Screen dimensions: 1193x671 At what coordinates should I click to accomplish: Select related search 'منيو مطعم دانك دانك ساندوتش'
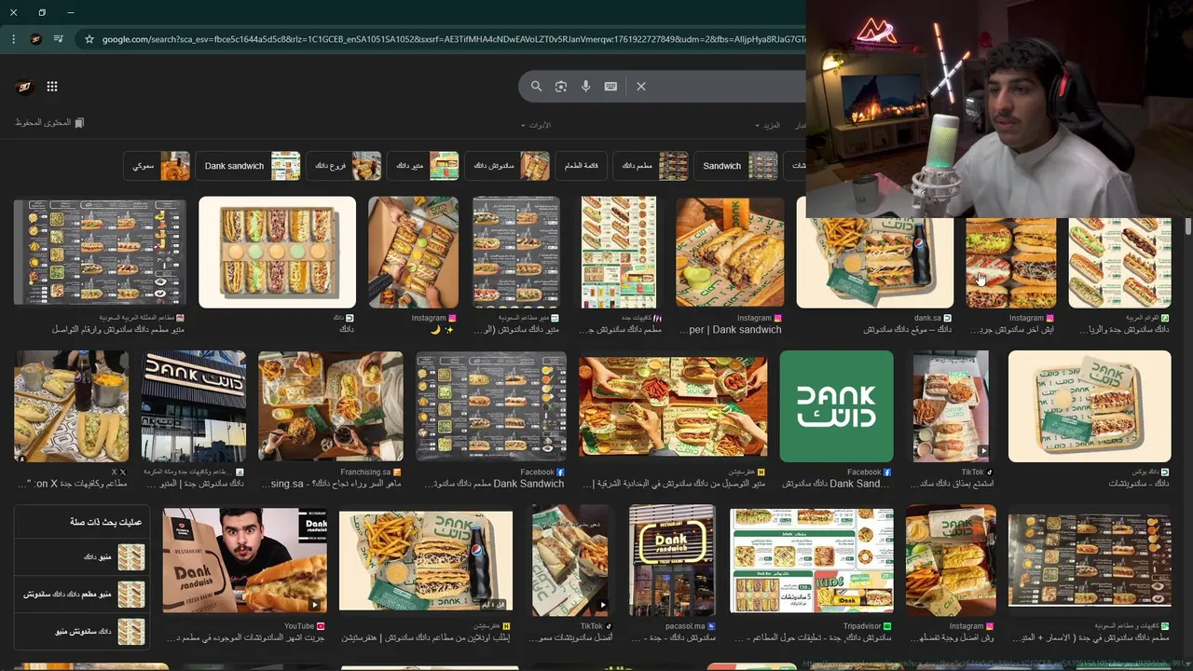pyautogui.click(x=81, y=594)
